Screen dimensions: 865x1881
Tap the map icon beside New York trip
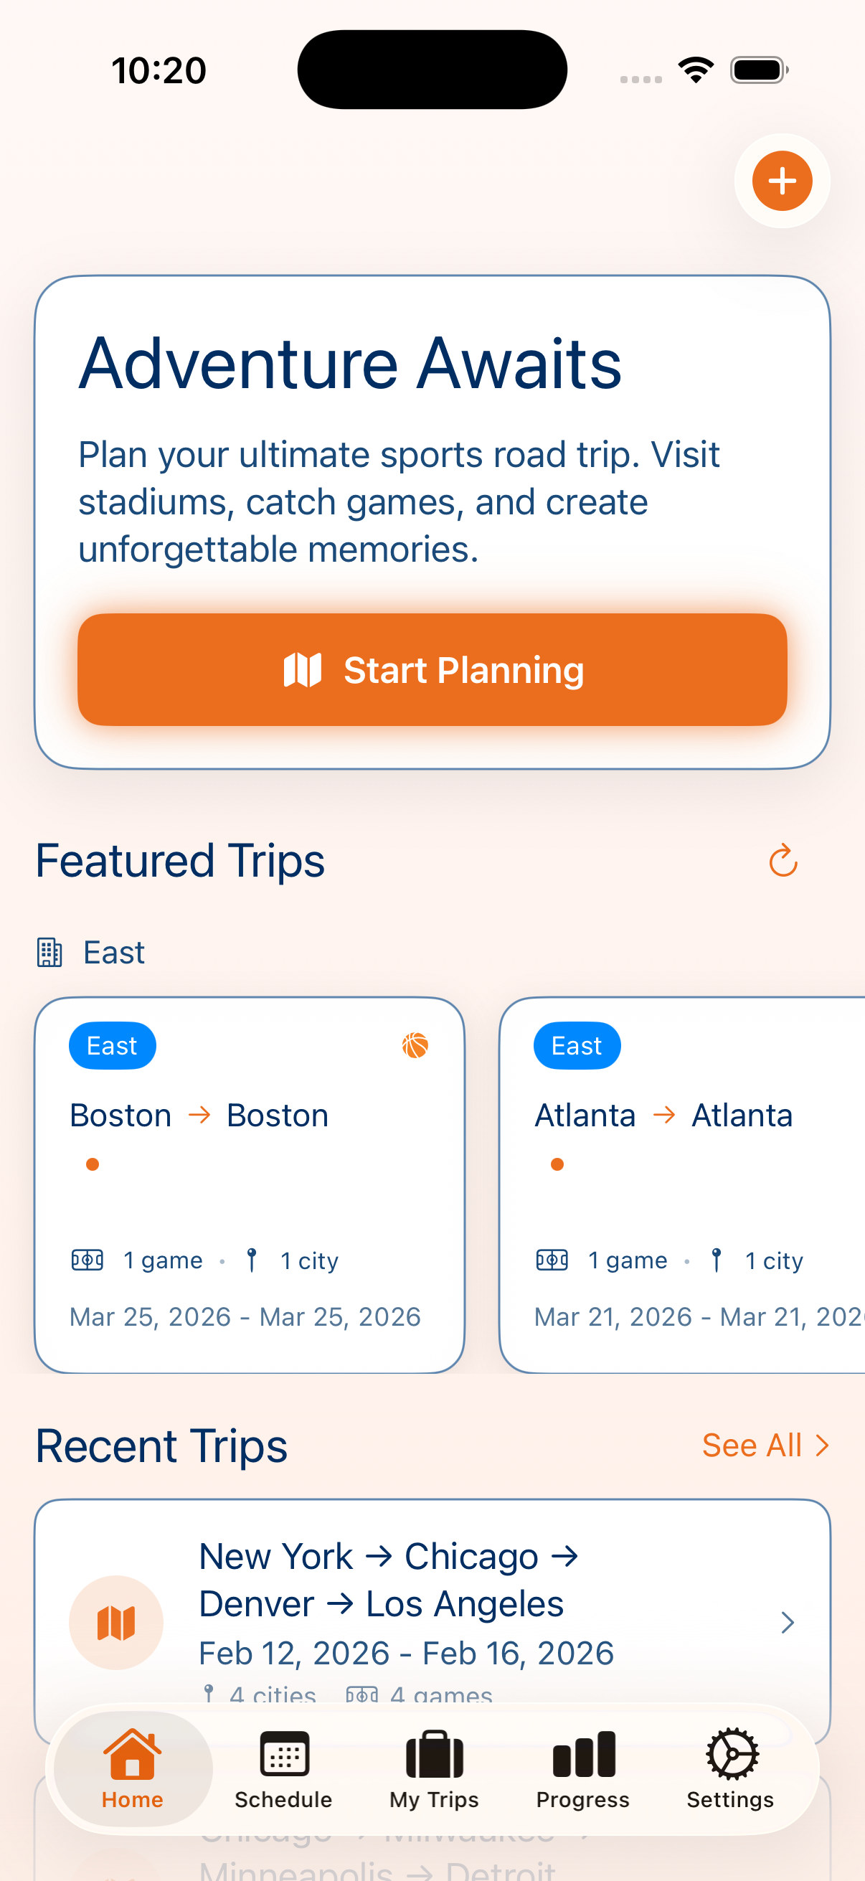click(116, 1623)
